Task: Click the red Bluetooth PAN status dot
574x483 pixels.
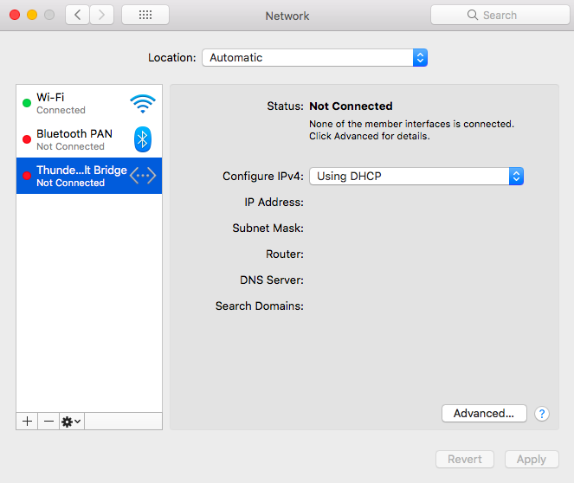Action: coord(27,139)
